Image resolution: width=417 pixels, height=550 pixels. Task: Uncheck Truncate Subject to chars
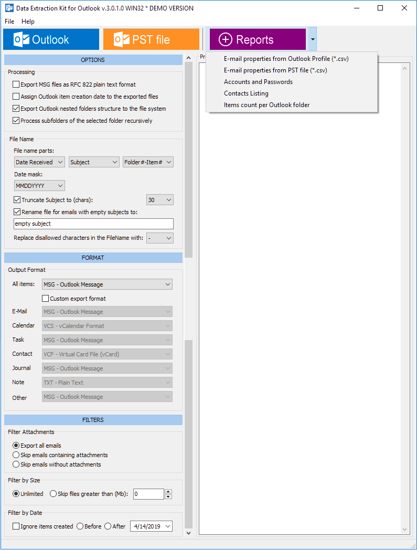click(x=17, y=200)
